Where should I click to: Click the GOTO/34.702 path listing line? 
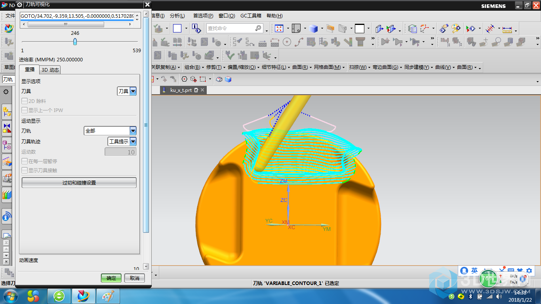pos(78,16)
